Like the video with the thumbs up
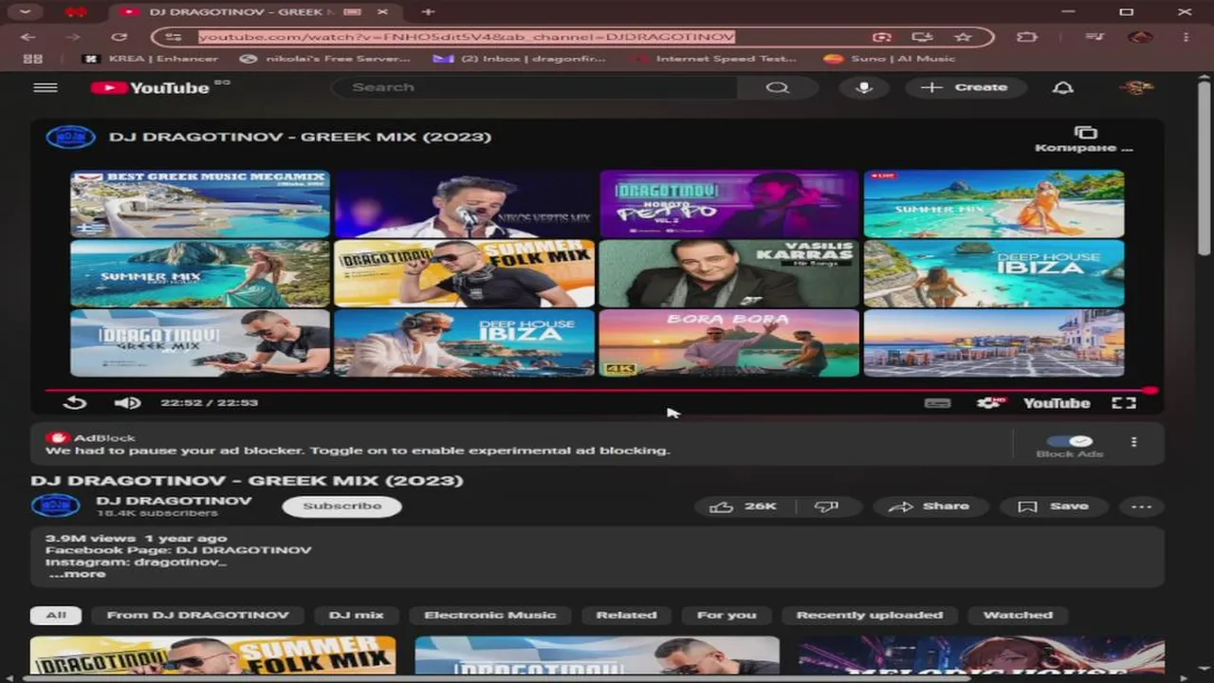The width and height of the screenshot is (1214, 683). (x=742, y=507)
